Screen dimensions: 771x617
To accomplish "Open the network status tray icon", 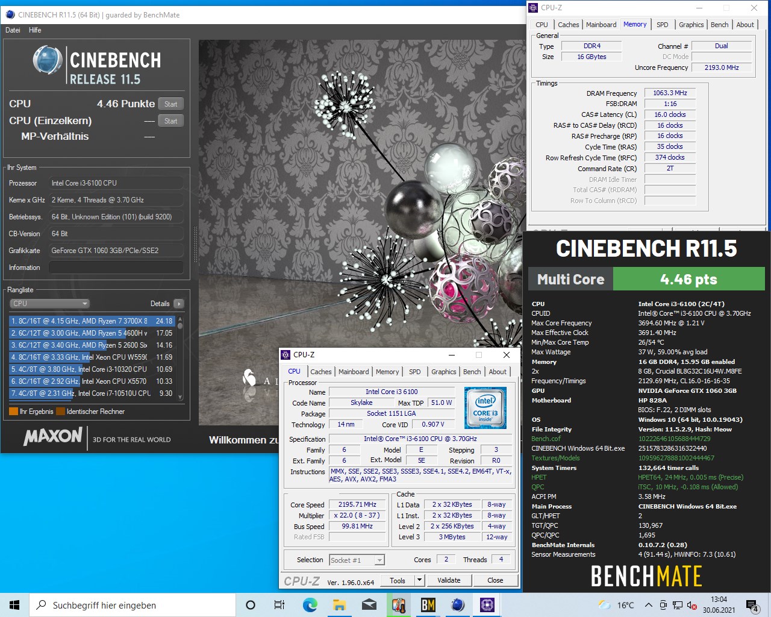I will 678,605.
